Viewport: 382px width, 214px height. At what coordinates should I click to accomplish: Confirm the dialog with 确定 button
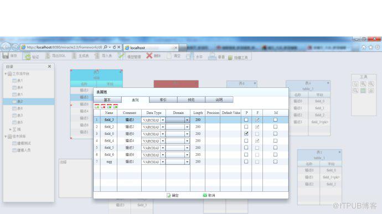click(x=173, y=195)
